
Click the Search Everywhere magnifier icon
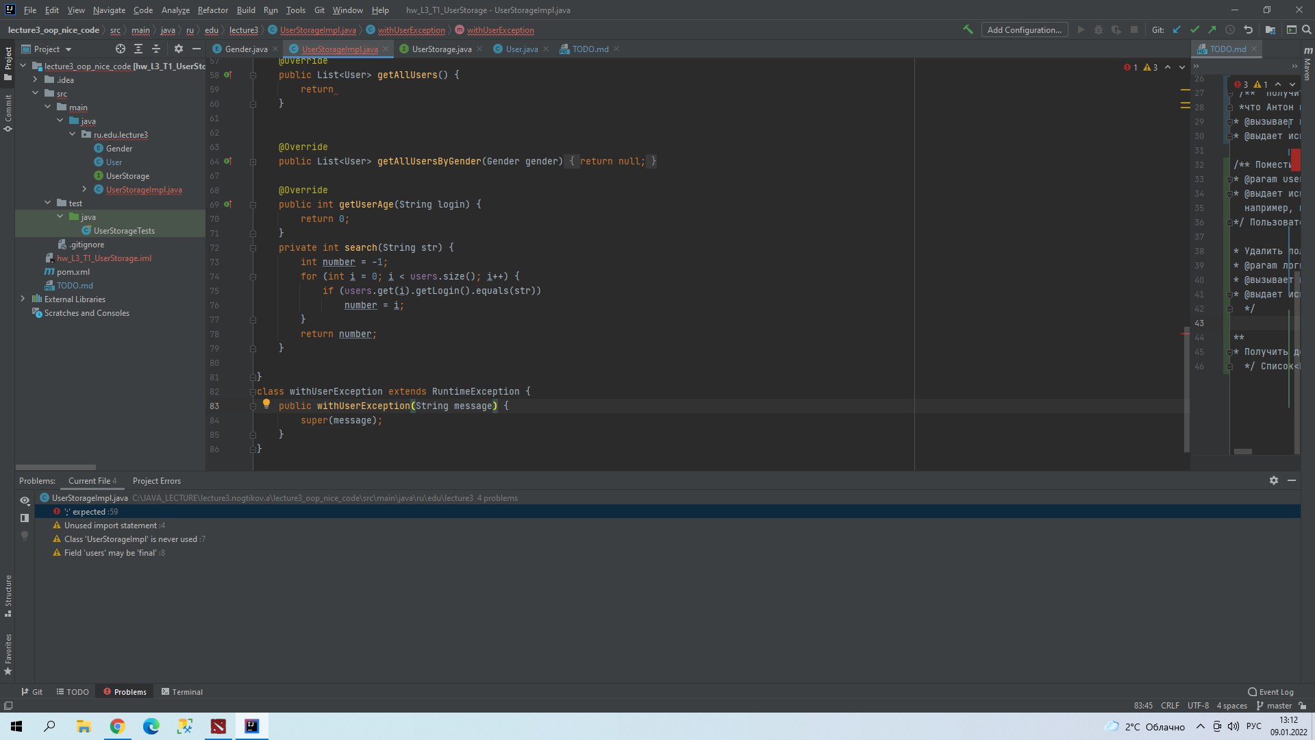pyautogui.click(x=1306, y=29)
